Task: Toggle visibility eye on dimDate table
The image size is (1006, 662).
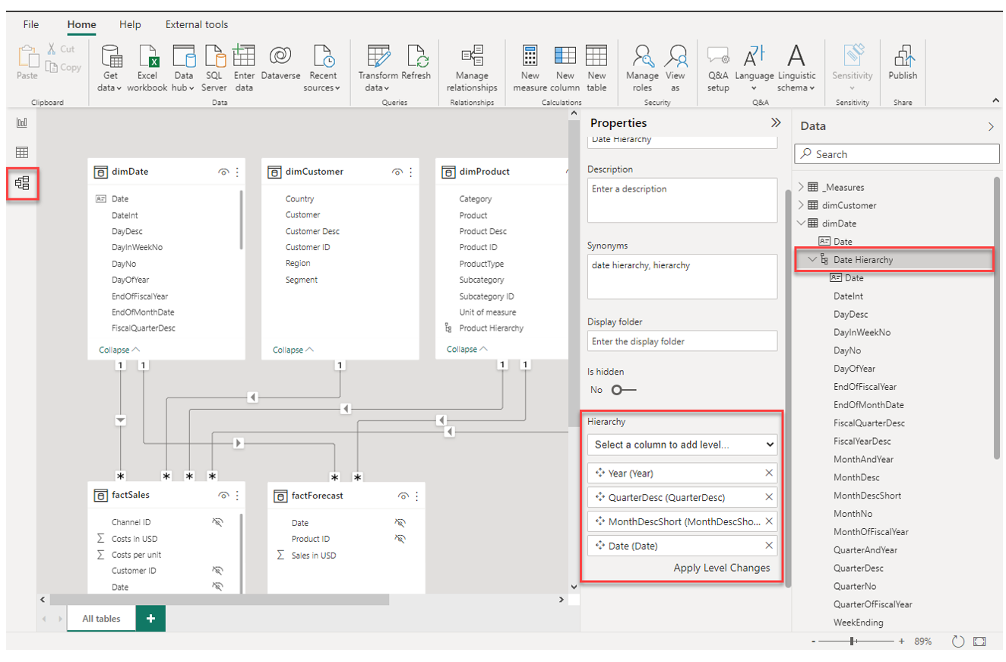Action: [223, 173]
